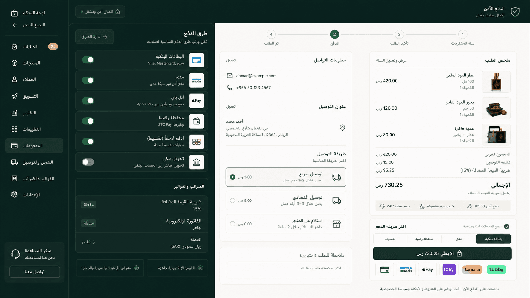The width and height of the screenshot is (530, 298).
Task: Click عرض وتعديل السلة link
Action: [x=391, y=60]
